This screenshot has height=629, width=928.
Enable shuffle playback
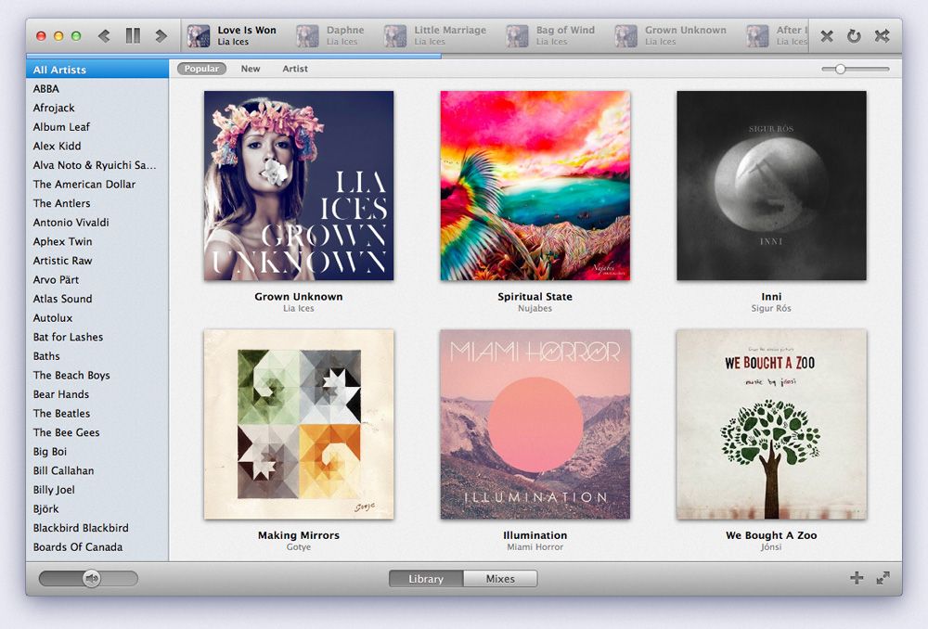pyautogui.click(x=880, y=35)
